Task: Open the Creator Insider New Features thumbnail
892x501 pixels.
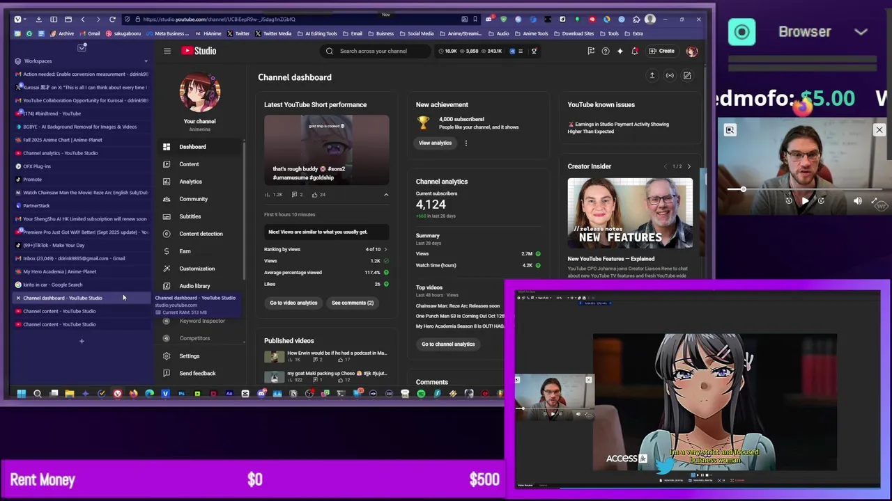Action: (630, 214)
